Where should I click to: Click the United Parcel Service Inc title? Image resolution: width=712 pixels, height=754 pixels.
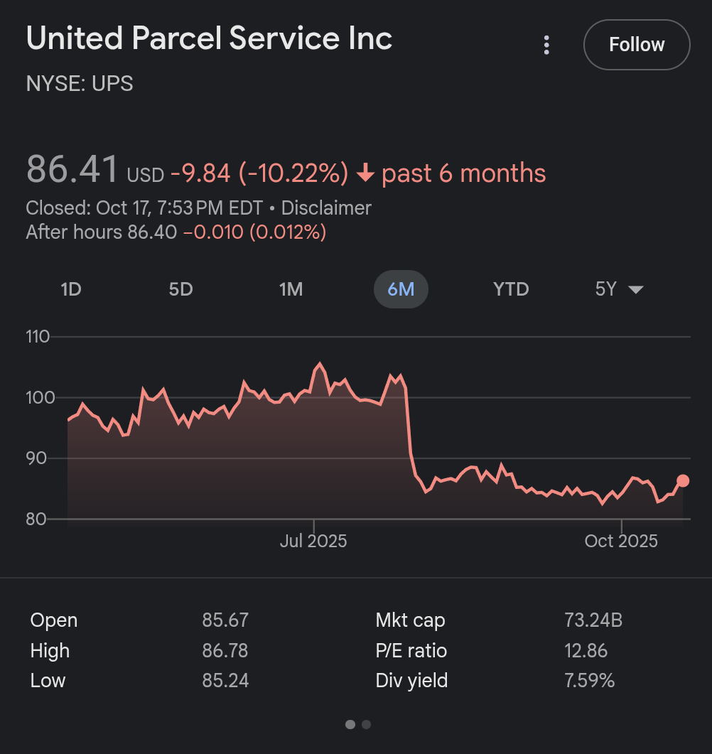[x=209, y=38]
